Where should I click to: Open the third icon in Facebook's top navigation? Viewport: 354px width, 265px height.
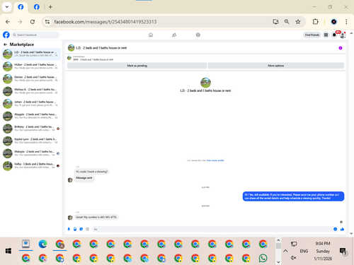(198, 35)
